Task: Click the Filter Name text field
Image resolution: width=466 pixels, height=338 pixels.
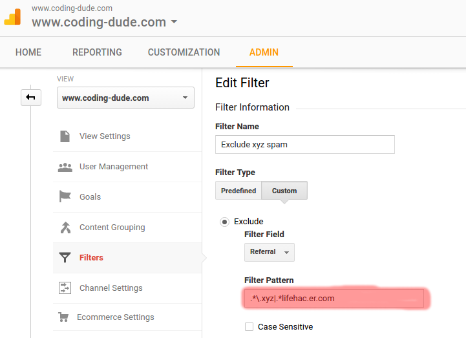Action: [305, 145]
